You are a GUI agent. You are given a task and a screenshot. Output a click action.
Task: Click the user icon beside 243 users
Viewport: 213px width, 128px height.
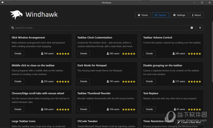[x=174, y=54]
